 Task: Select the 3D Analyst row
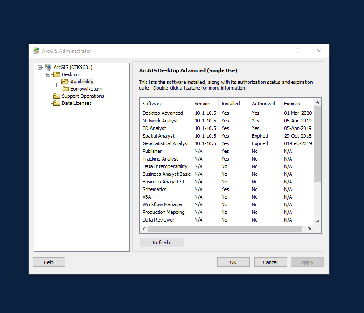tap(227, 128)
